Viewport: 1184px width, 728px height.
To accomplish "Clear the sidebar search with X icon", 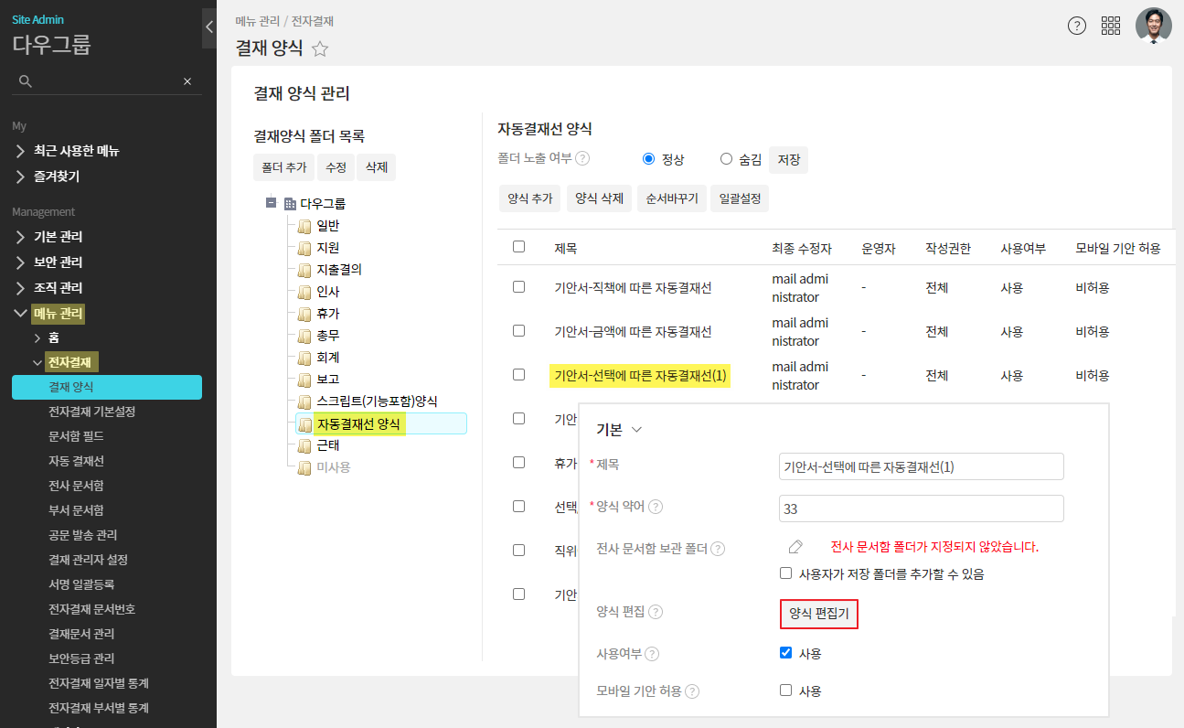I will click(x=187, y=81).
